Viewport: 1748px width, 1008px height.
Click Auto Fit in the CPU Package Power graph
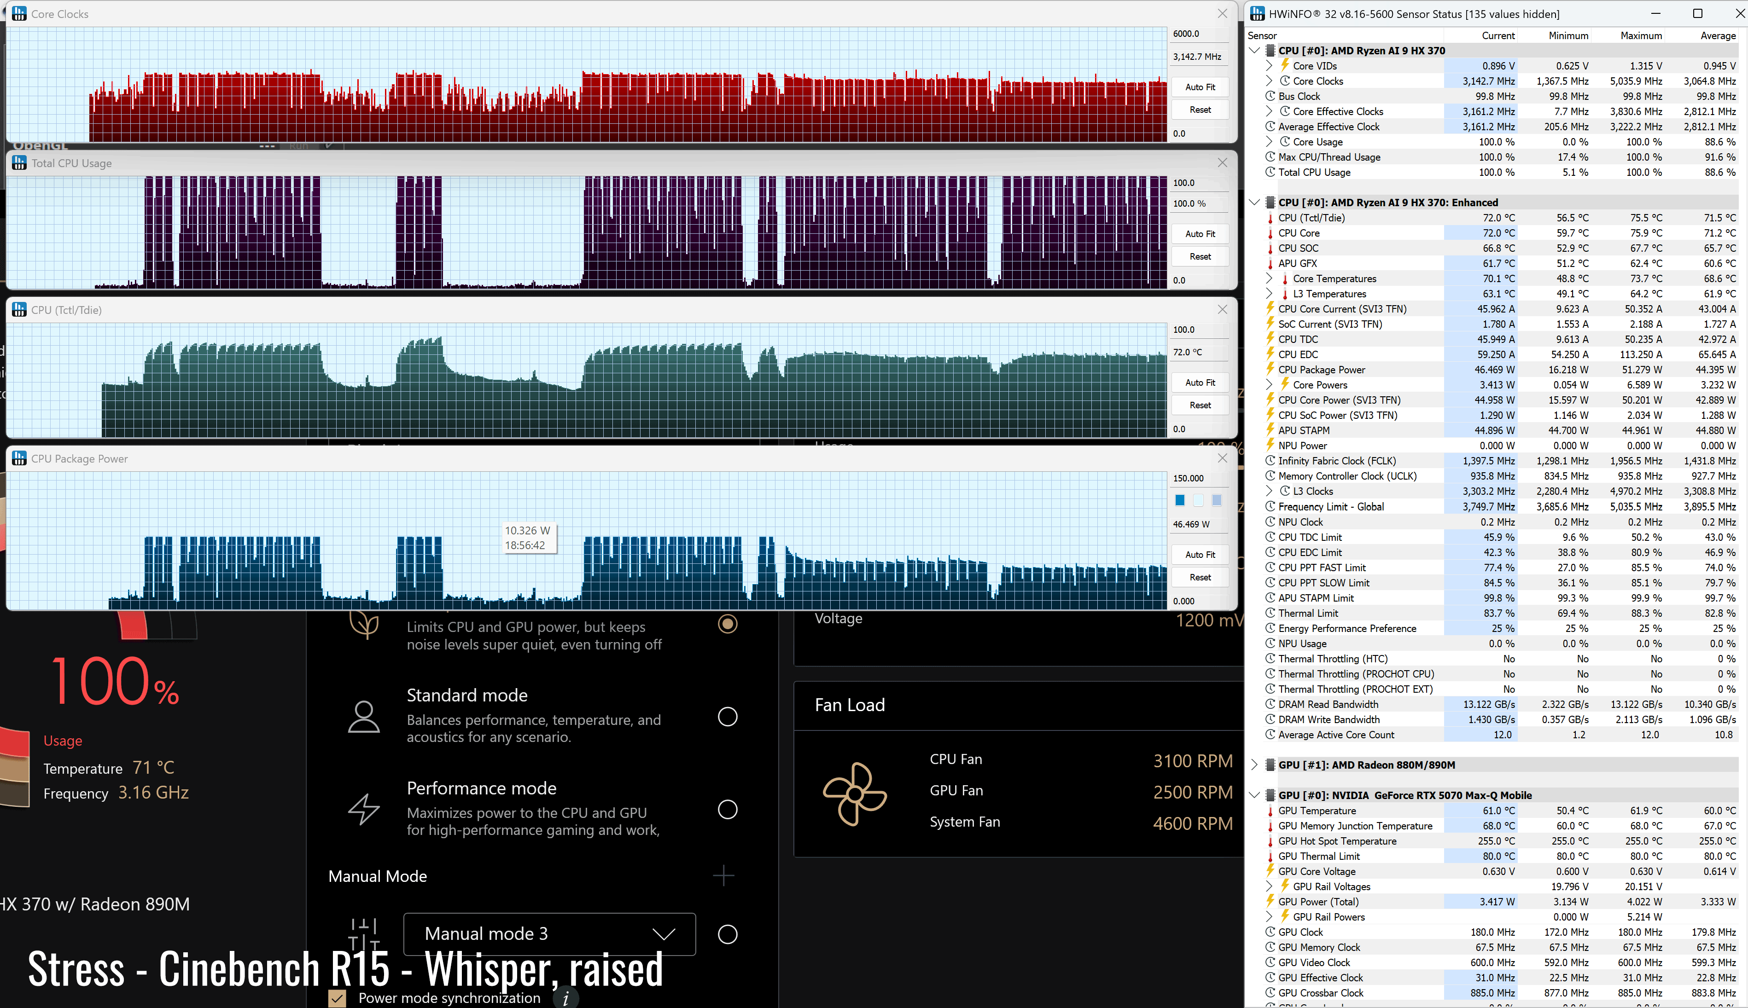point(1200,555)
